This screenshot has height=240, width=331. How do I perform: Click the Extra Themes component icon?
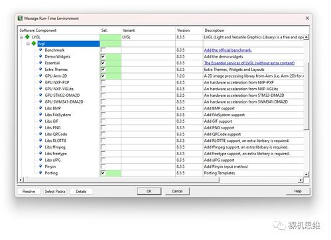pyautogui.click(x=40, y=69)
